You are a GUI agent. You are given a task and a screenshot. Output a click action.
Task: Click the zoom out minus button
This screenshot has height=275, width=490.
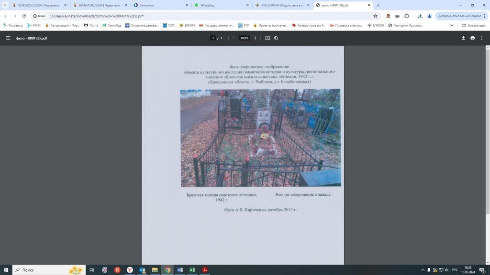[234, 38]
